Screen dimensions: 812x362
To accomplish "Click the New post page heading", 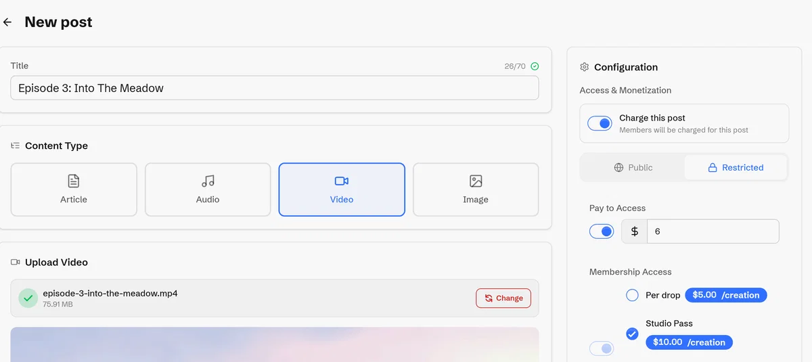I will (58, 22).
